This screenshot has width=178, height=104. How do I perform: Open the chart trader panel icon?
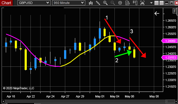pyautogui.click(x=135, y=3)
